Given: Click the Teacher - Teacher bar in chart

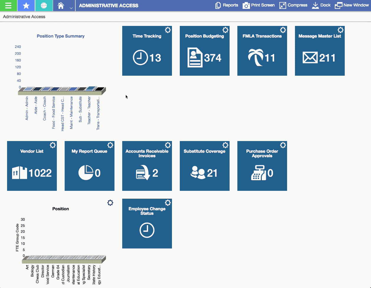Looking at the screenshot, I should pyautogui.click(x=91, y=88).
